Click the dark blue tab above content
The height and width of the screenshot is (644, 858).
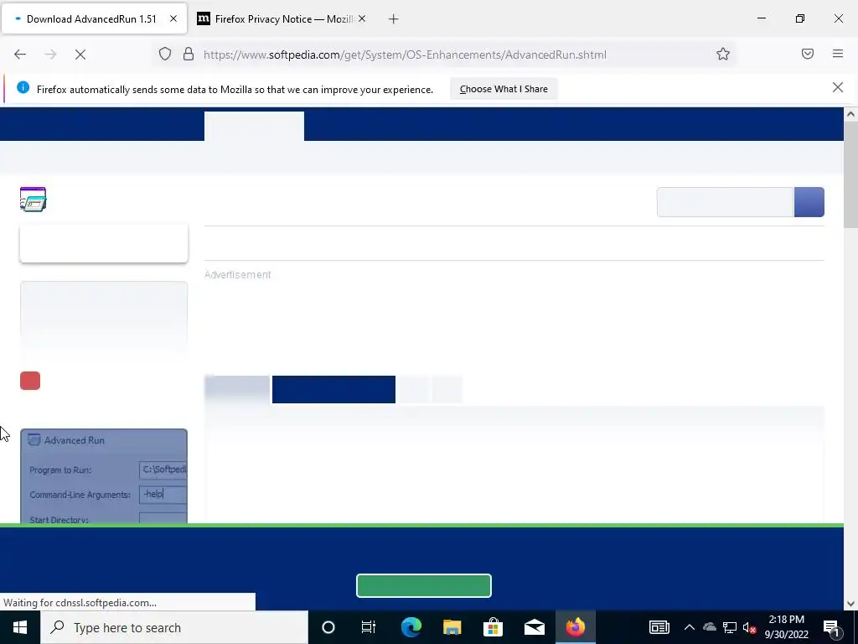(x=333, y=389)
